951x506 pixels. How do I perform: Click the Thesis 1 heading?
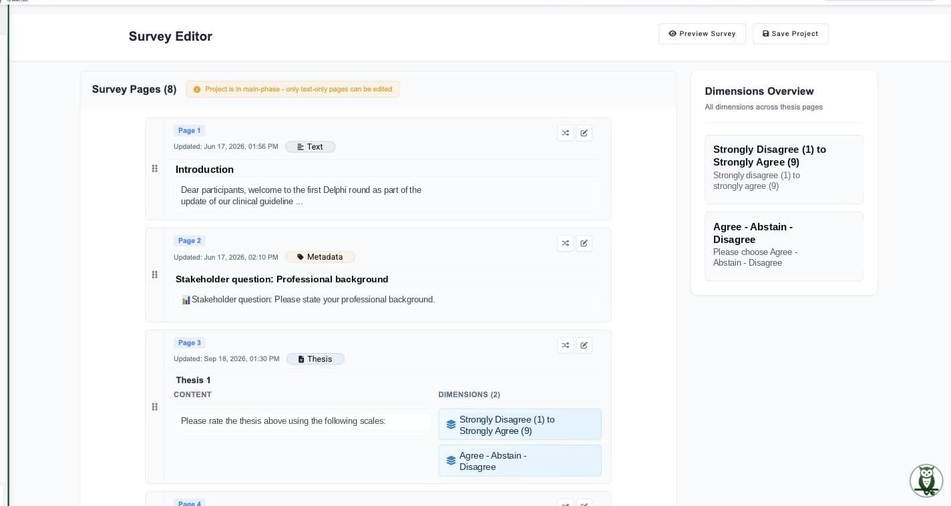pyautogui.click(x=193, y=381)
